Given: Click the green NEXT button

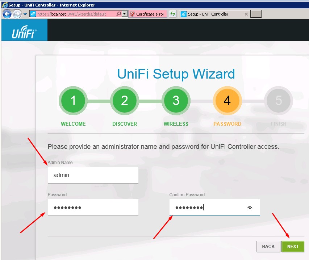Looking at the screenshot, I should (x=293, y=246).
